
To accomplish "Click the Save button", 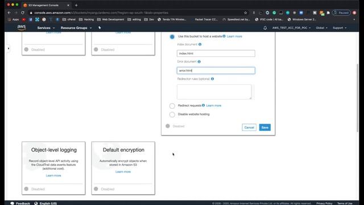I will (x=265, y=128).
